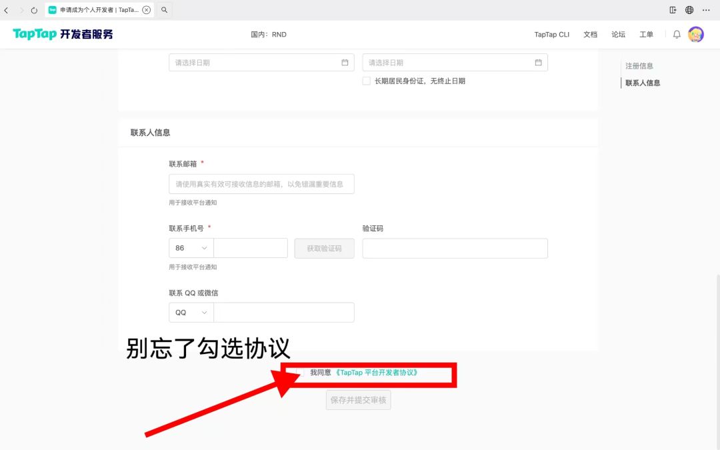Screen dimensions: 720x450
Task: Click the browser forward arrow
Action: [21, 10]
